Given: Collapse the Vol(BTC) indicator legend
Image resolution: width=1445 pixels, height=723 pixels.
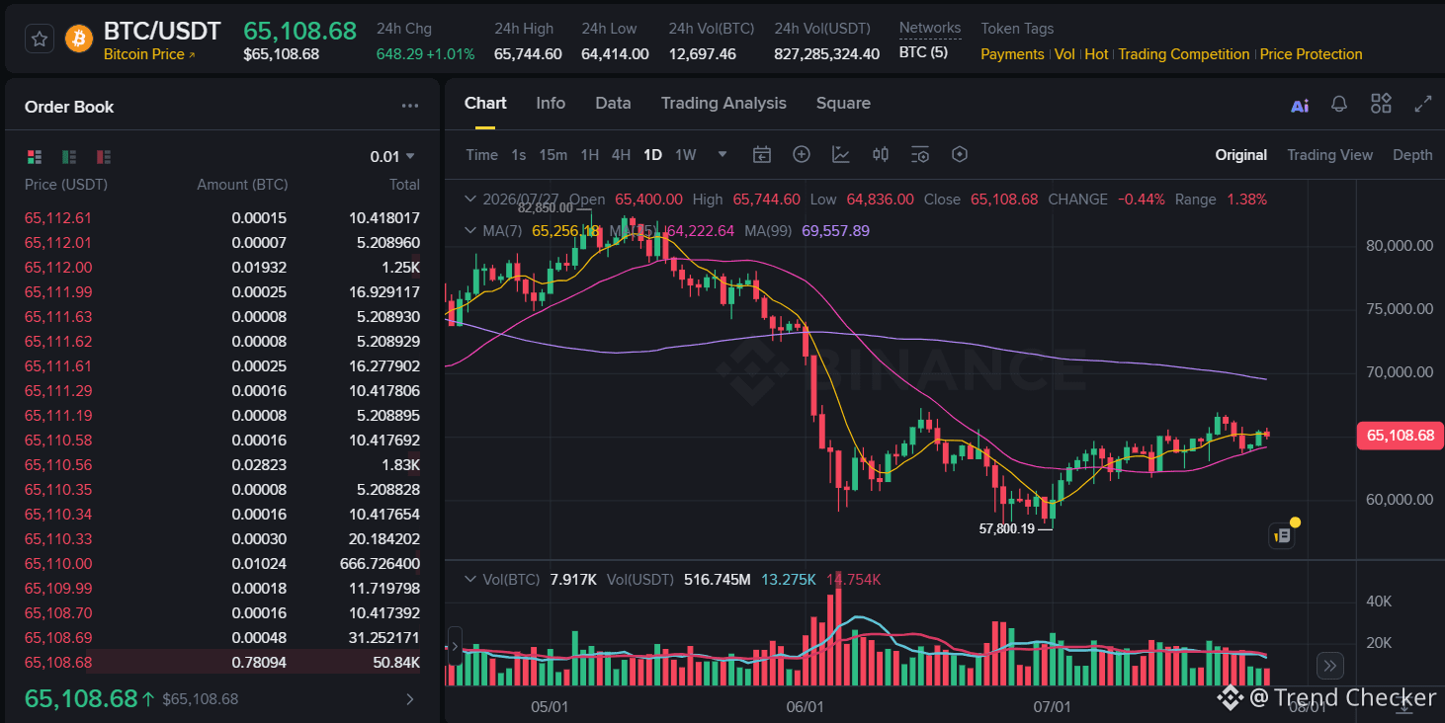Looking at the screenshot, I should tap(470, 579).
